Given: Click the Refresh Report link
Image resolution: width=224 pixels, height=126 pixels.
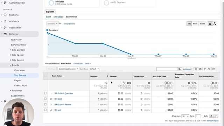Looking at the screenshot, I should (212, 121).
